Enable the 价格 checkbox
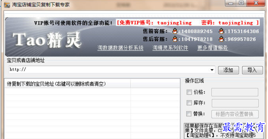The width and height of the screenshot is (268, 139). coord(189,92)
